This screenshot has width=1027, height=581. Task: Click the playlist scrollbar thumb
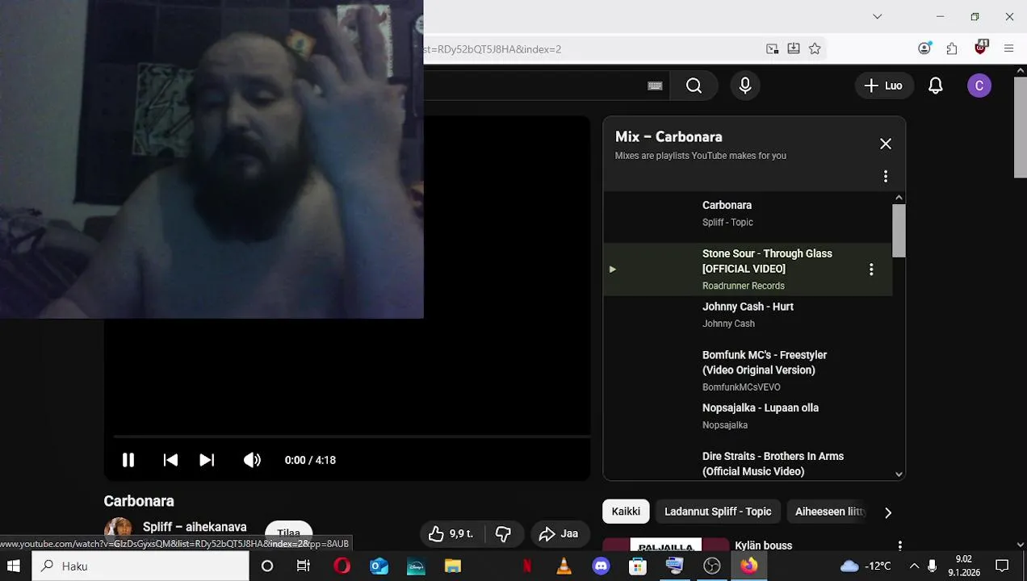(x=899, y=230)
